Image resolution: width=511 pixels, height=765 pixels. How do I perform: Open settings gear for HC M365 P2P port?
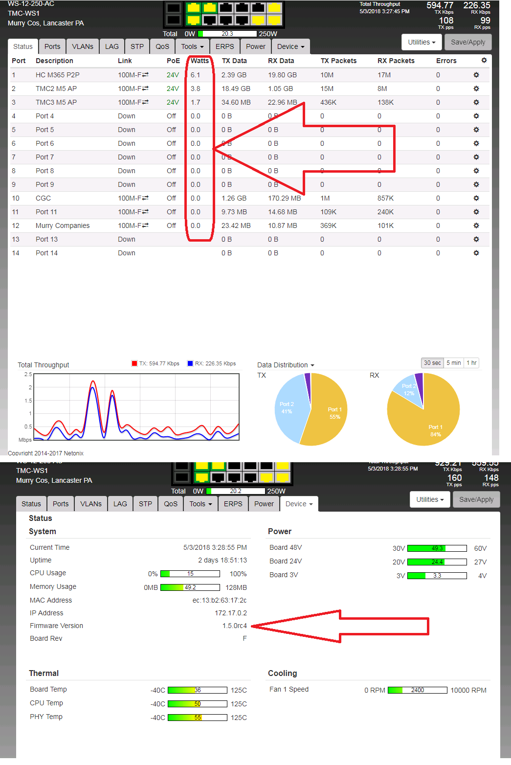(476, 75)
